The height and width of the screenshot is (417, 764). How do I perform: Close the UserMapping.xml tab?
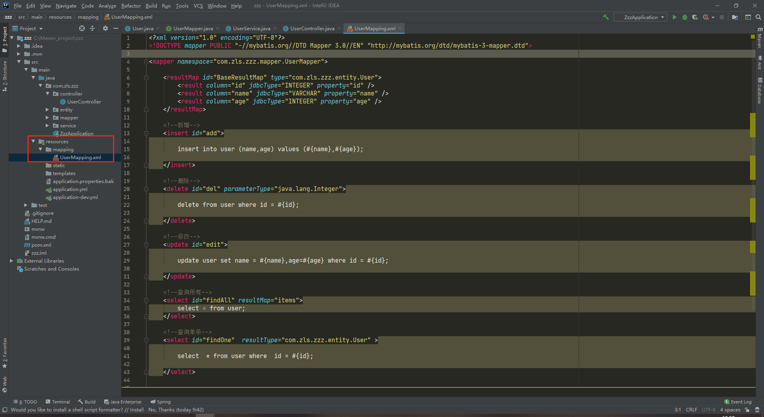[x=400, y=29]
